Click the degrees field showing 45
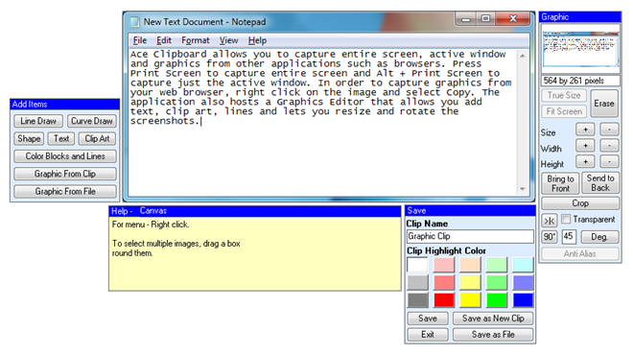The image size is (633, 355). click(x=569, y=237)
